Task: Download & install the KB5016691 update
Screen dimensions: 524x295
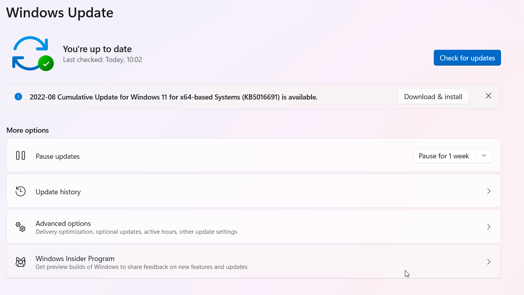Action: point(433,97)
